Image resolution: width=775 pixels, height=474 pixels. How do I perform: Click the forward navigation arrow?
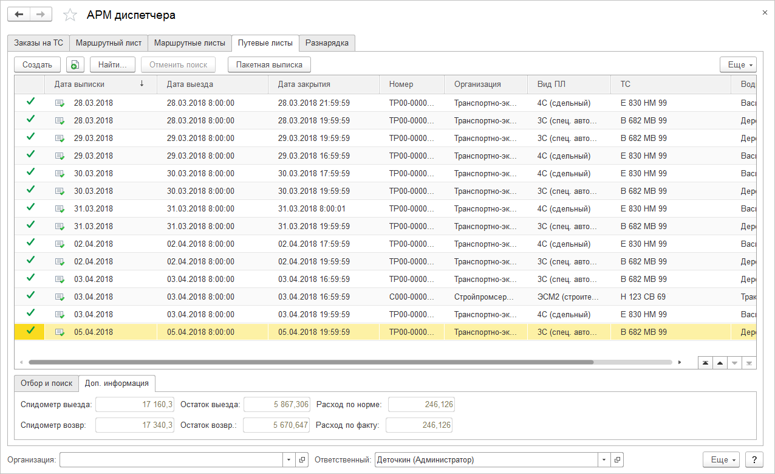[x=41, y=15]
